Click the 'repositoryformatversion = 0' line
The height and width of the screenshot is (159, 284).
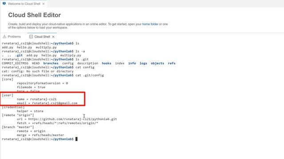(x=43, y=83)
